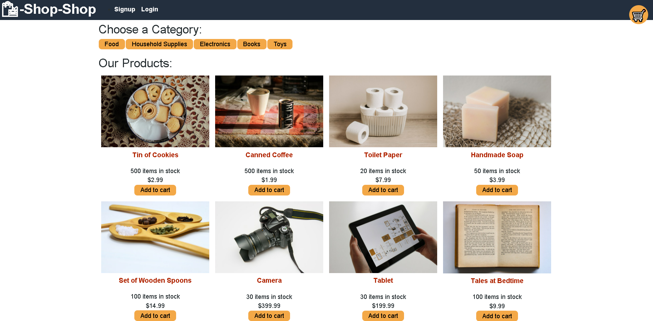
Task: Add Set of Wooden Spoons to cart
Action: (x=155, y=316)
